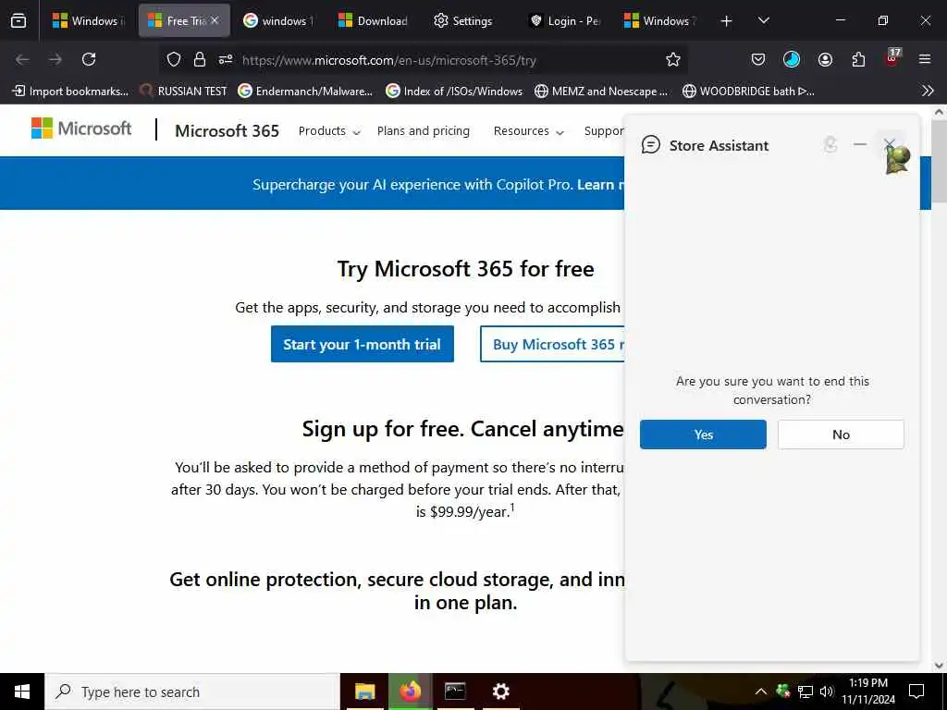Open the extension icon with 17 badge
Screen dimensions: 947x710
892,58
